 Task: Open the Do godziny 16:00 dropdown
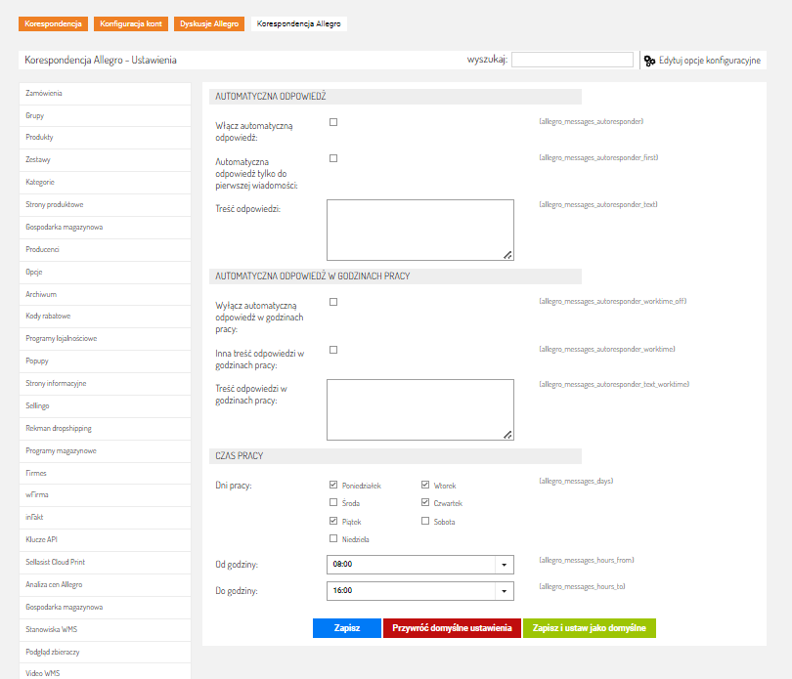(x=420, y=591)
